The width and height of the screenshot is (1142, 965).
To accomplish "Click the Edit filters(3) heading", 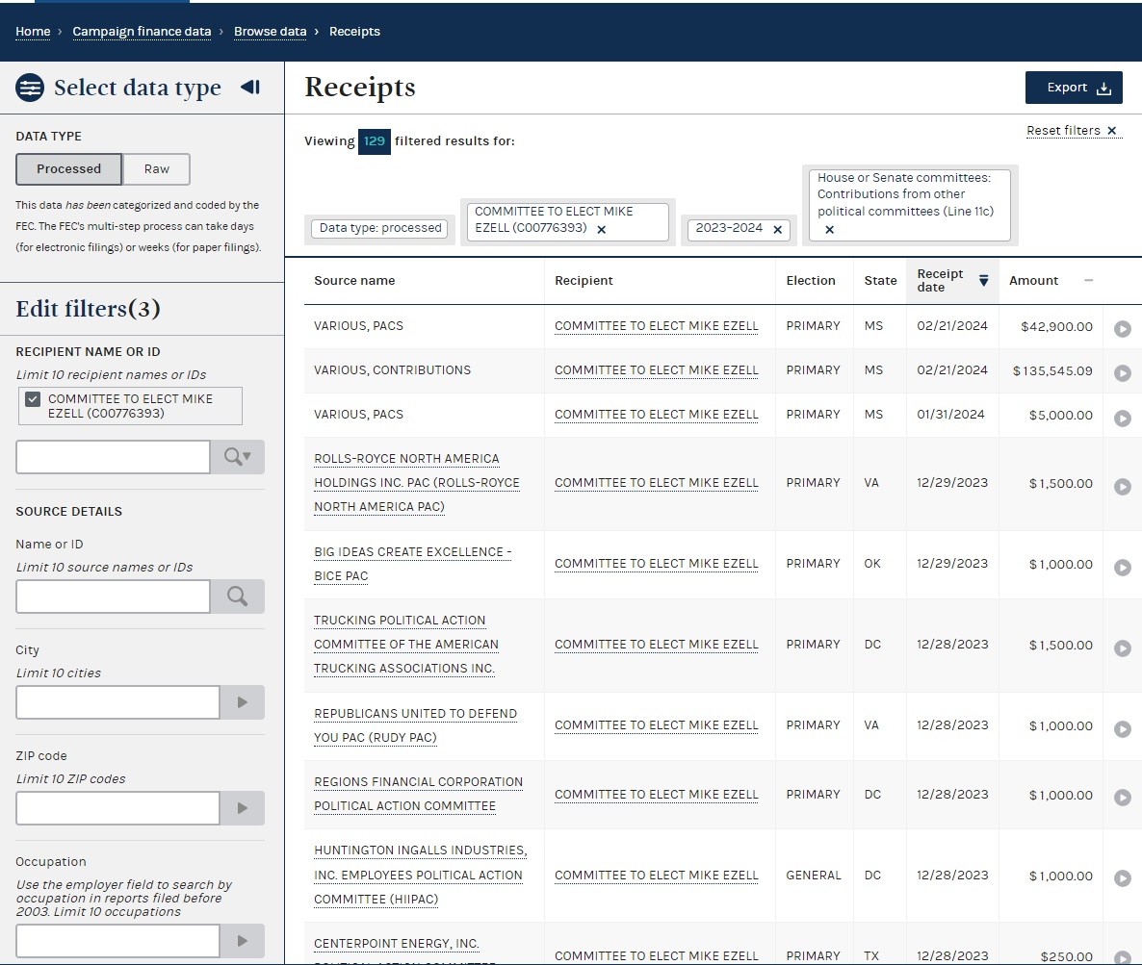I will click(x=89, y=309).
